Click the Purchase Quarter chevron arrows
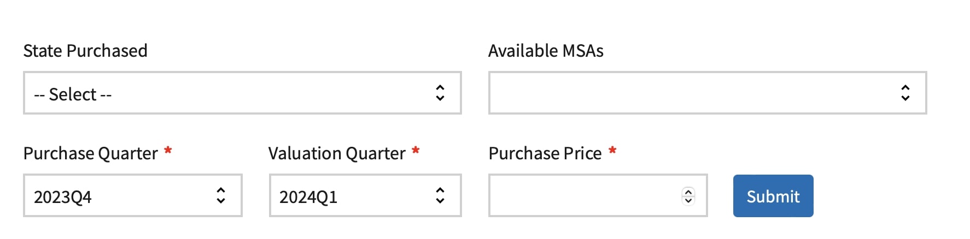This screenshot has height=239, width=970. [221, 196]
